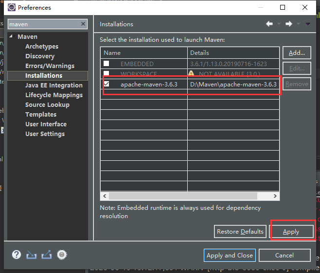
Task: Click the horizontal scrollbar thumb
Action: [x=183, y=196]
